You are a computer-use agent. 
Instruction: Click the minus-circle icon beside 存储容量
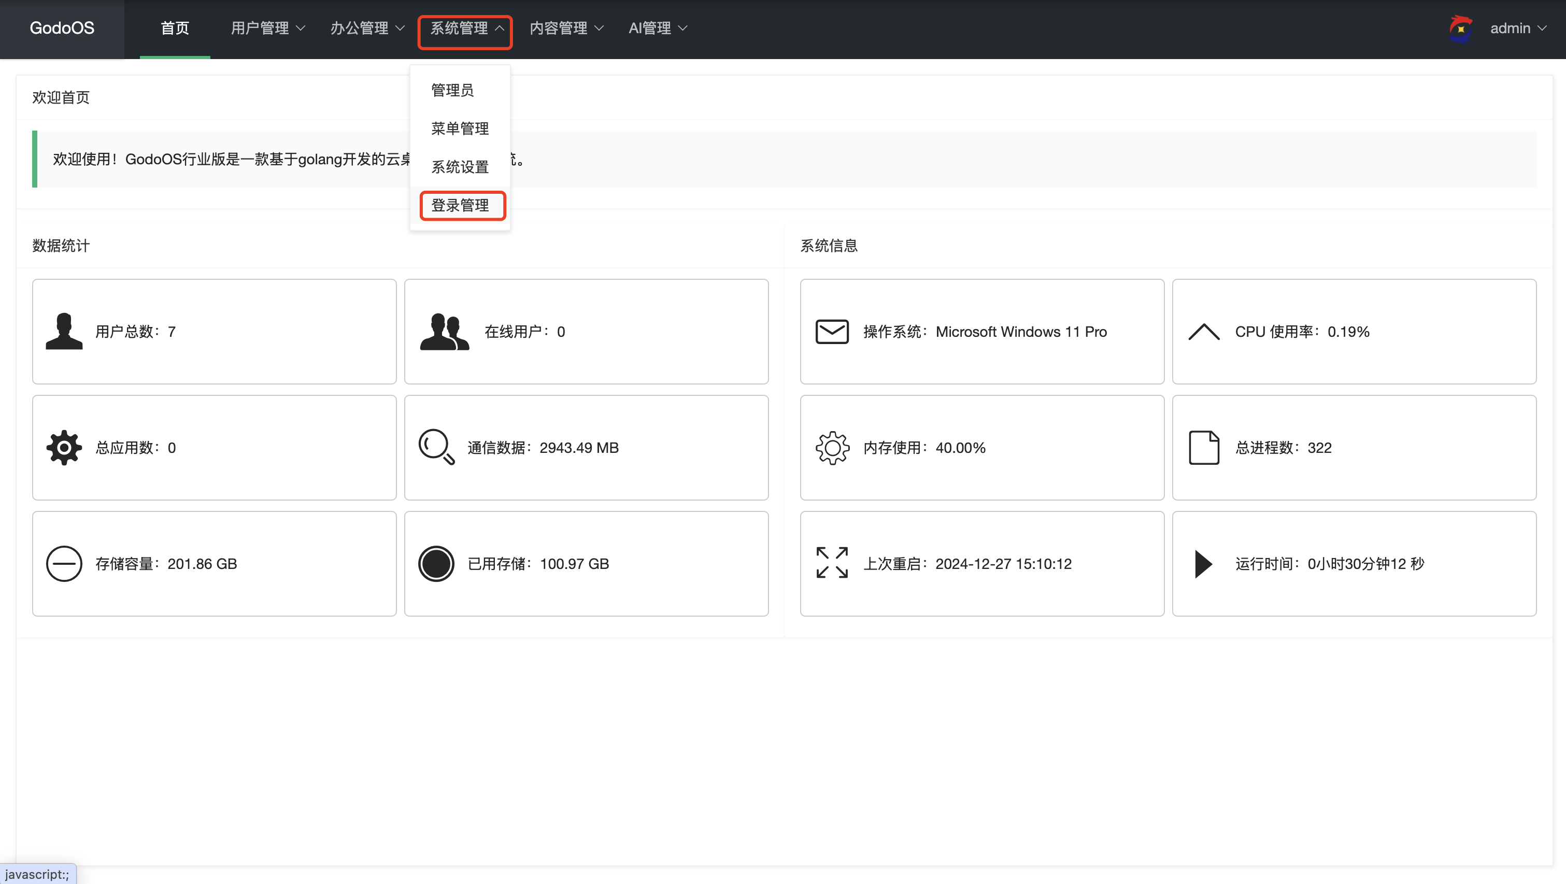[x=64, y=564]
